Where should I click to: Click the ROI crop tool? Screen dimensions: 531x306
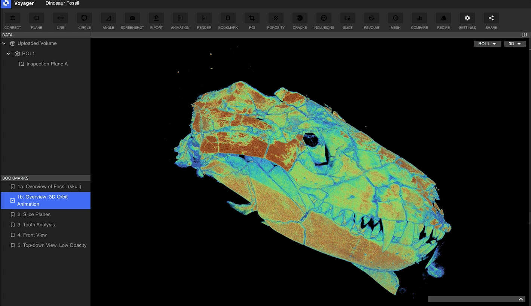click(x=252, y=18)
